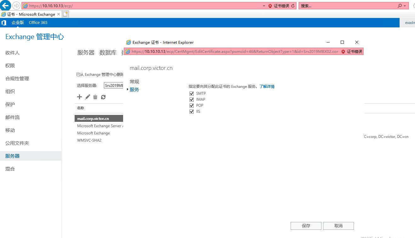Click the add new certificate plus icon
This screenshot has height=238, width=415.
79,97
